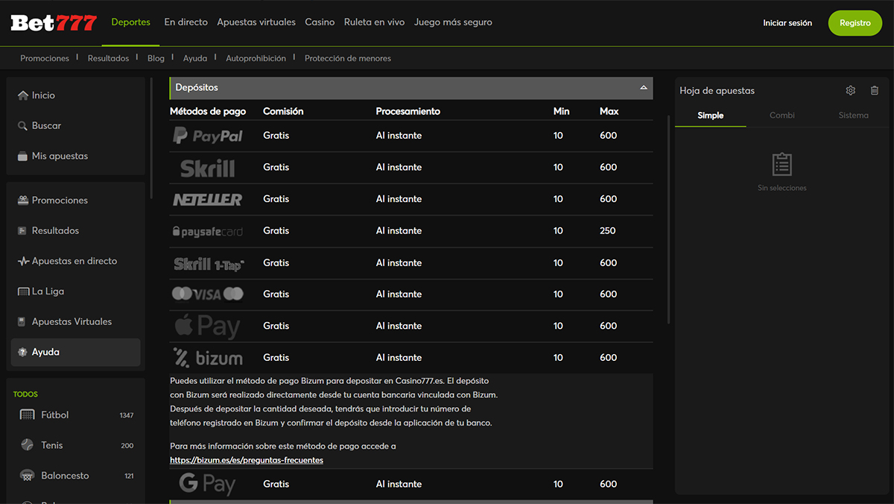Switch to the Sistema tab
The image size is (894, 504).
pos(854,116)
